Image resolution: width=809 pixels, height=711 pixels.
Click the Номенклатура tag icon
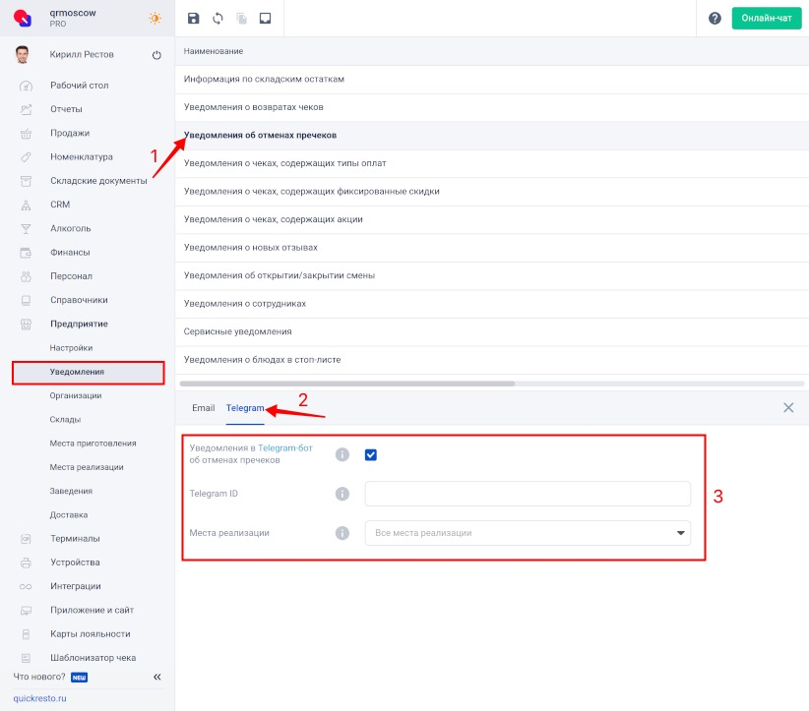coord(26,156)
